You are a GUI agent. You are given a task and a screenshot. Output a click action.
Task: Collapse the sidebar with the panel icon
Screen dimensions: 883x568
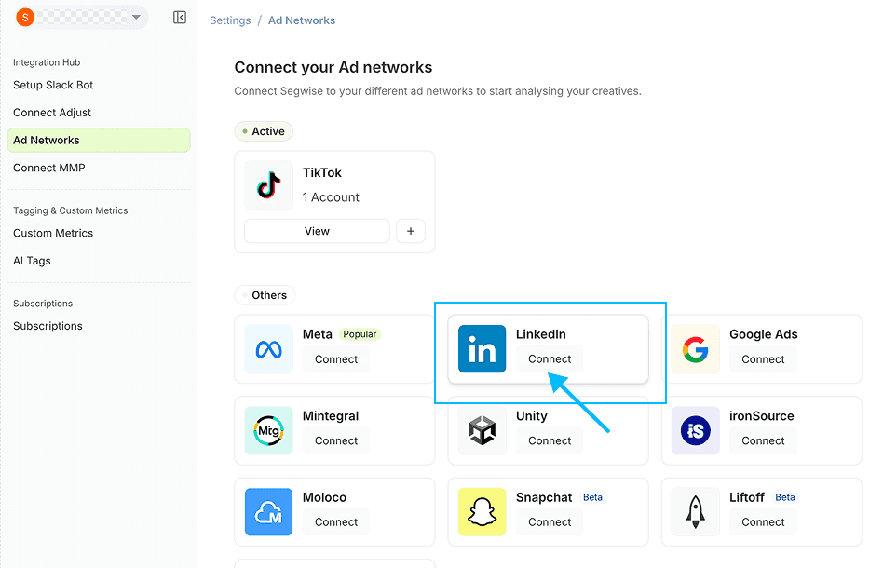(x=180, y=18)
